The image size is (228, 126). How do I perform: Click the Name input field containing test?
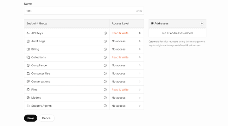click(84, 11)
